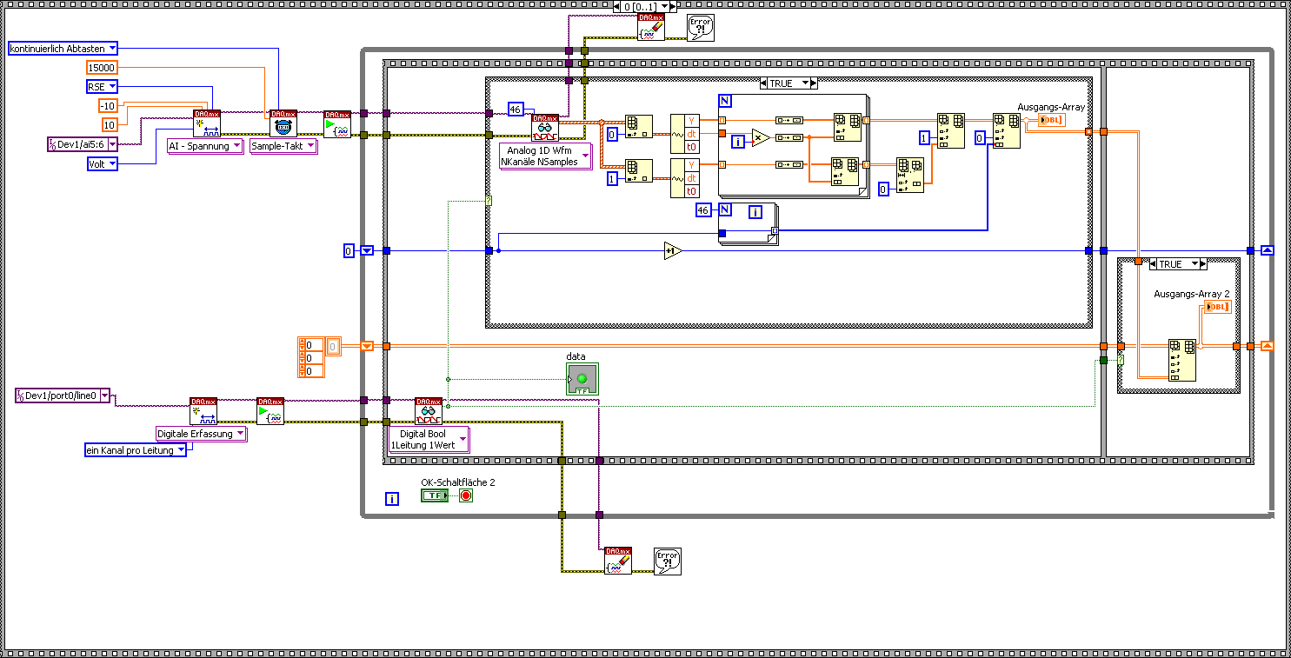
Task: Open the 0 [0..1] sequence frame selector
Action: click(x=644, y=6)
